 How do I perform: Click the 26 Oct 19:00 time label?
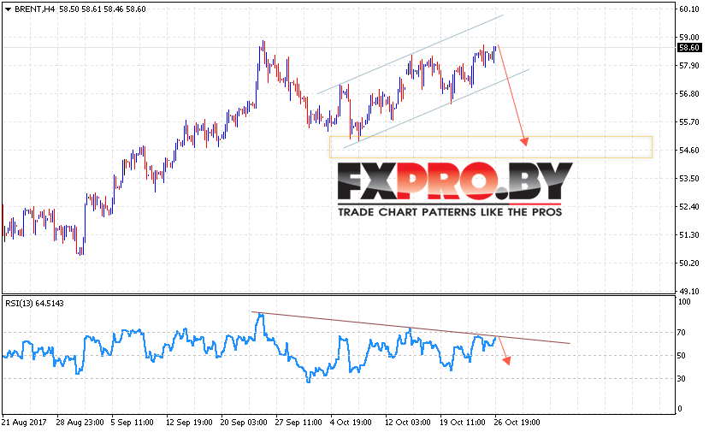pos(517,423)
